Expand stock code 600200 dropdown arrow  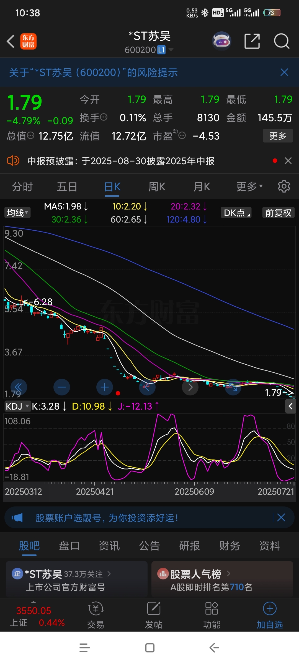(x=171, y=50)
